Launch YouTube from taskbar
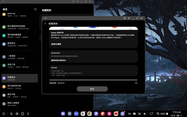 coord(116,114)
